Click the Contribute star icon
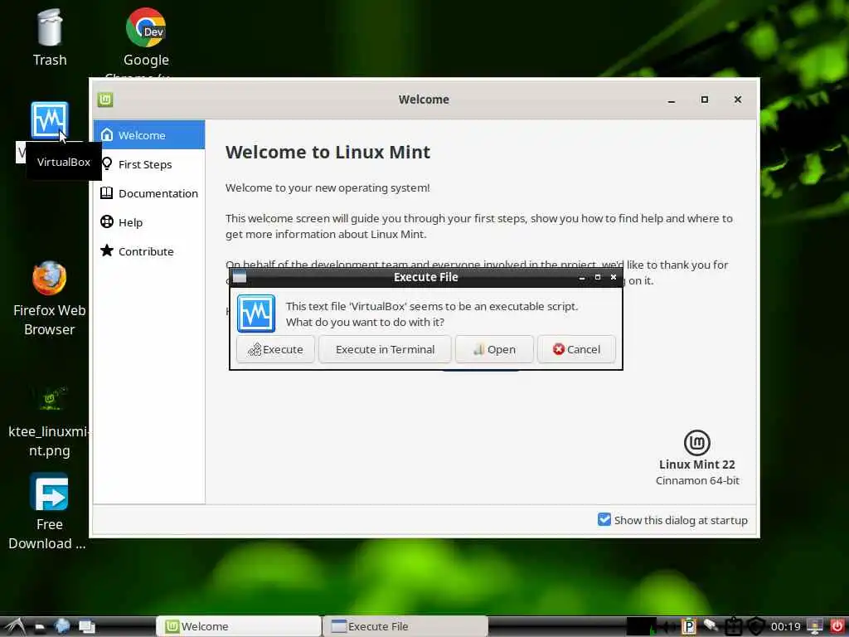Image resolution: width=849 pixels, height=637 pixels. (107, 250)
